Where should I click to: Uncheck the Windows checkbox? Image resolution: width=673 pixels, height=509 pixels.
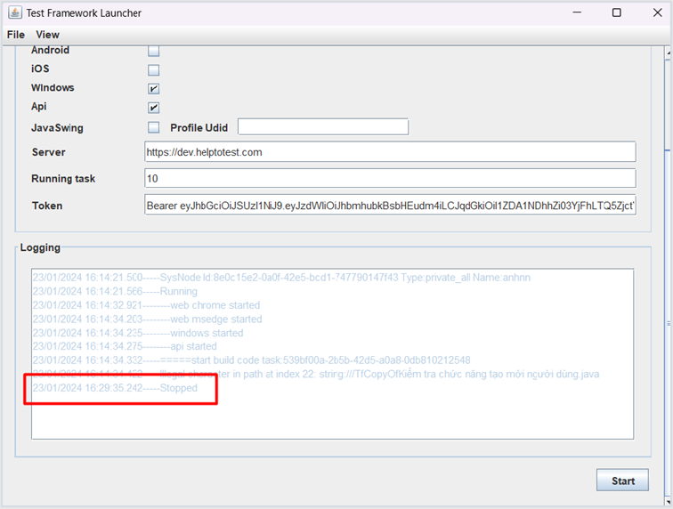point(154,88)
